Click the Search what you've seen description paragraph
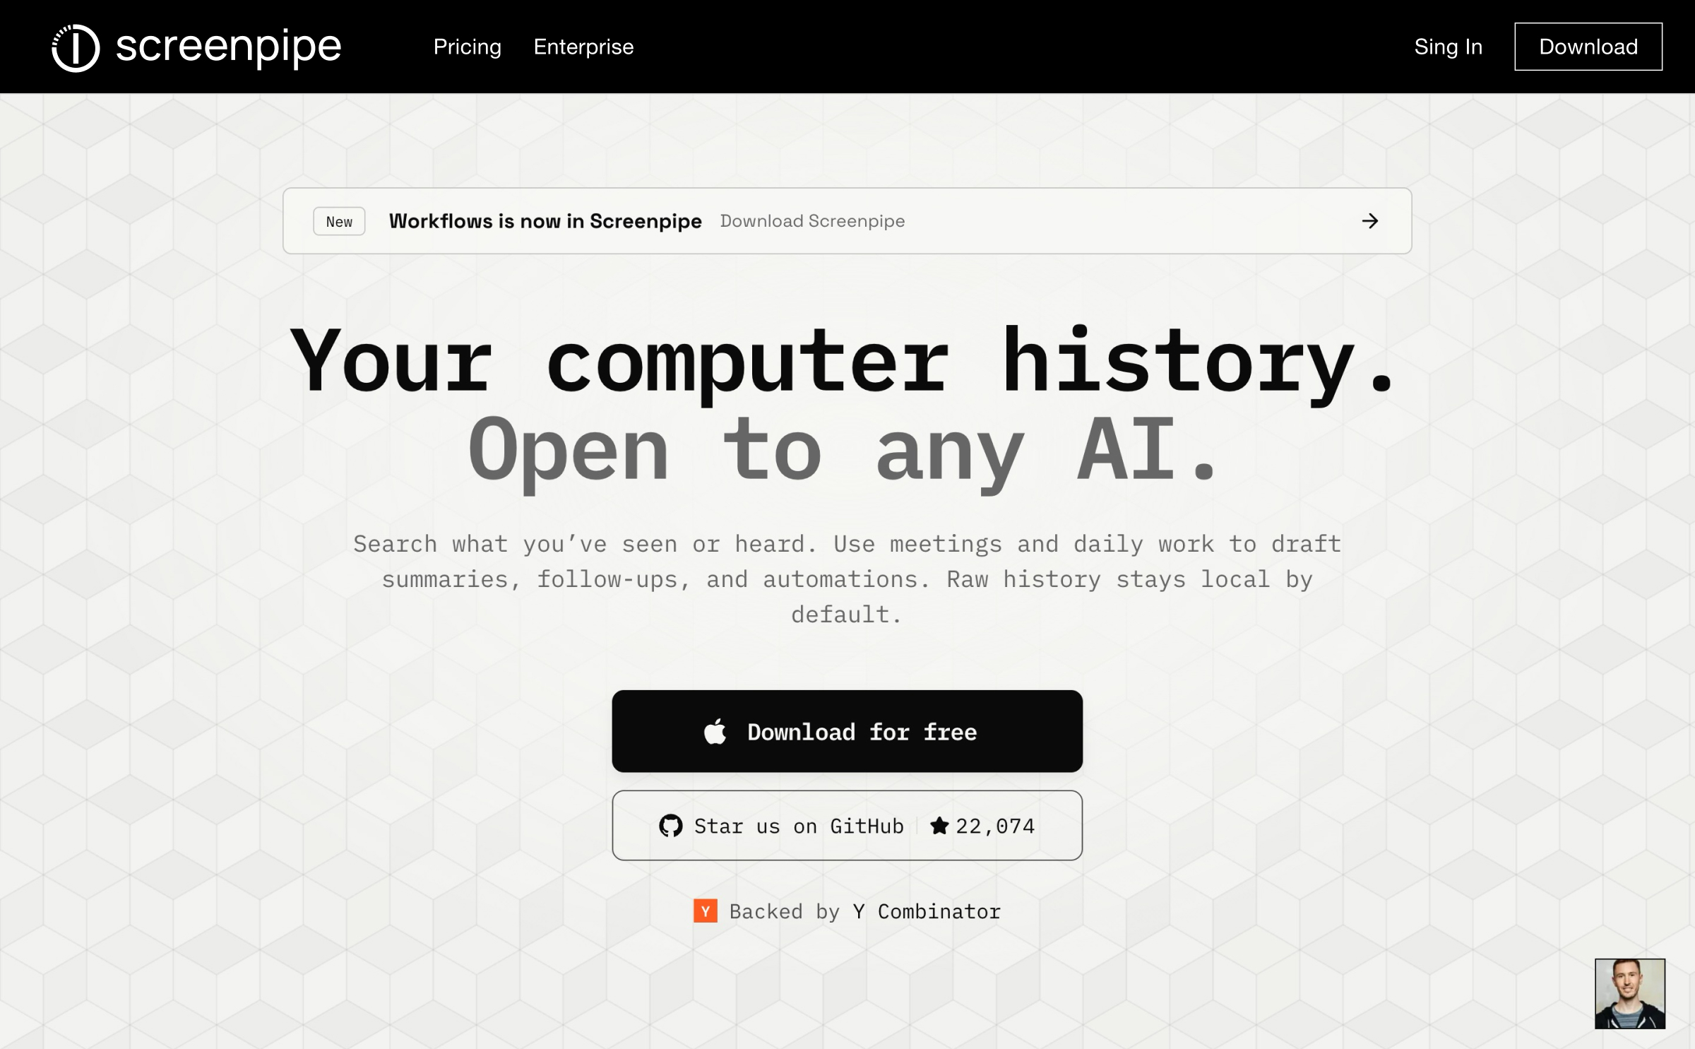The image size is (1695, 1049). [x=847, y=579]
